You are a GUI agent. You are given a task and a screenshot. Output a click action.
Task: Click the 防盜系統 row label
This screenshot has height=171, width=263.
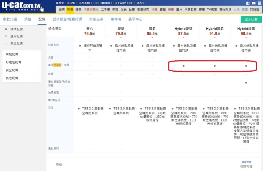tap(53, 45)
